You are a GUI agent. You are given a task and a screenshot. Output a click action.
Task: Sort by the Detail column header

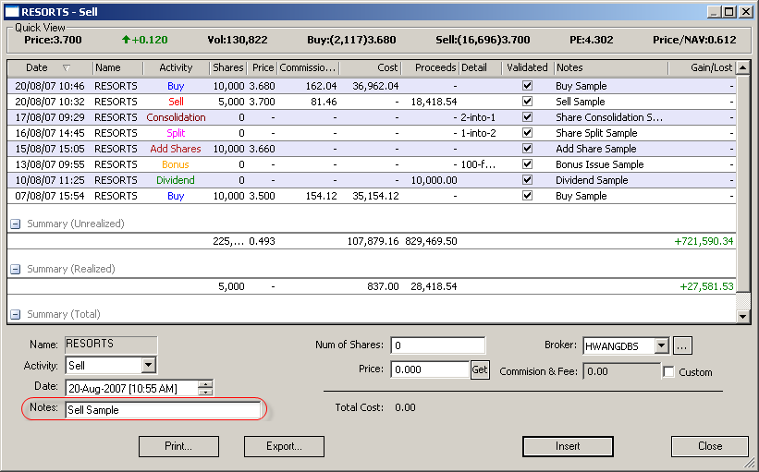click(480, 67)
